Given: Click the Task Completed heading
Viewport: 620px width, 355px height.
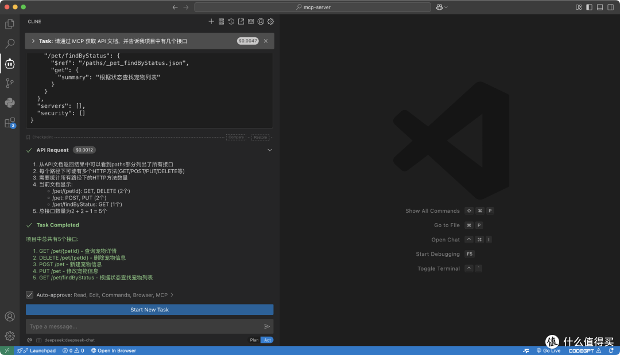Looking at the screenshot, I should tap(58, 225).
